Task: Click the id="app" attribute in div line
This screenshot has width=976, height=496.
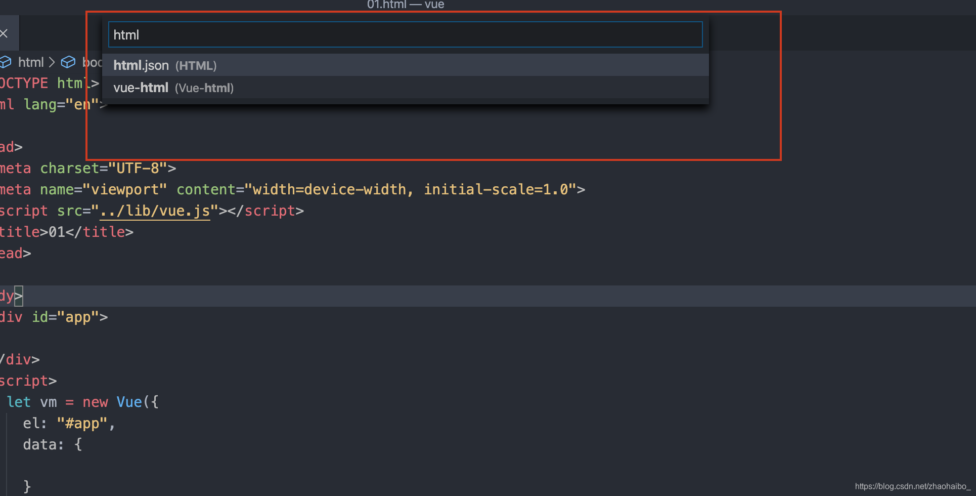Action: pos(66,317)
